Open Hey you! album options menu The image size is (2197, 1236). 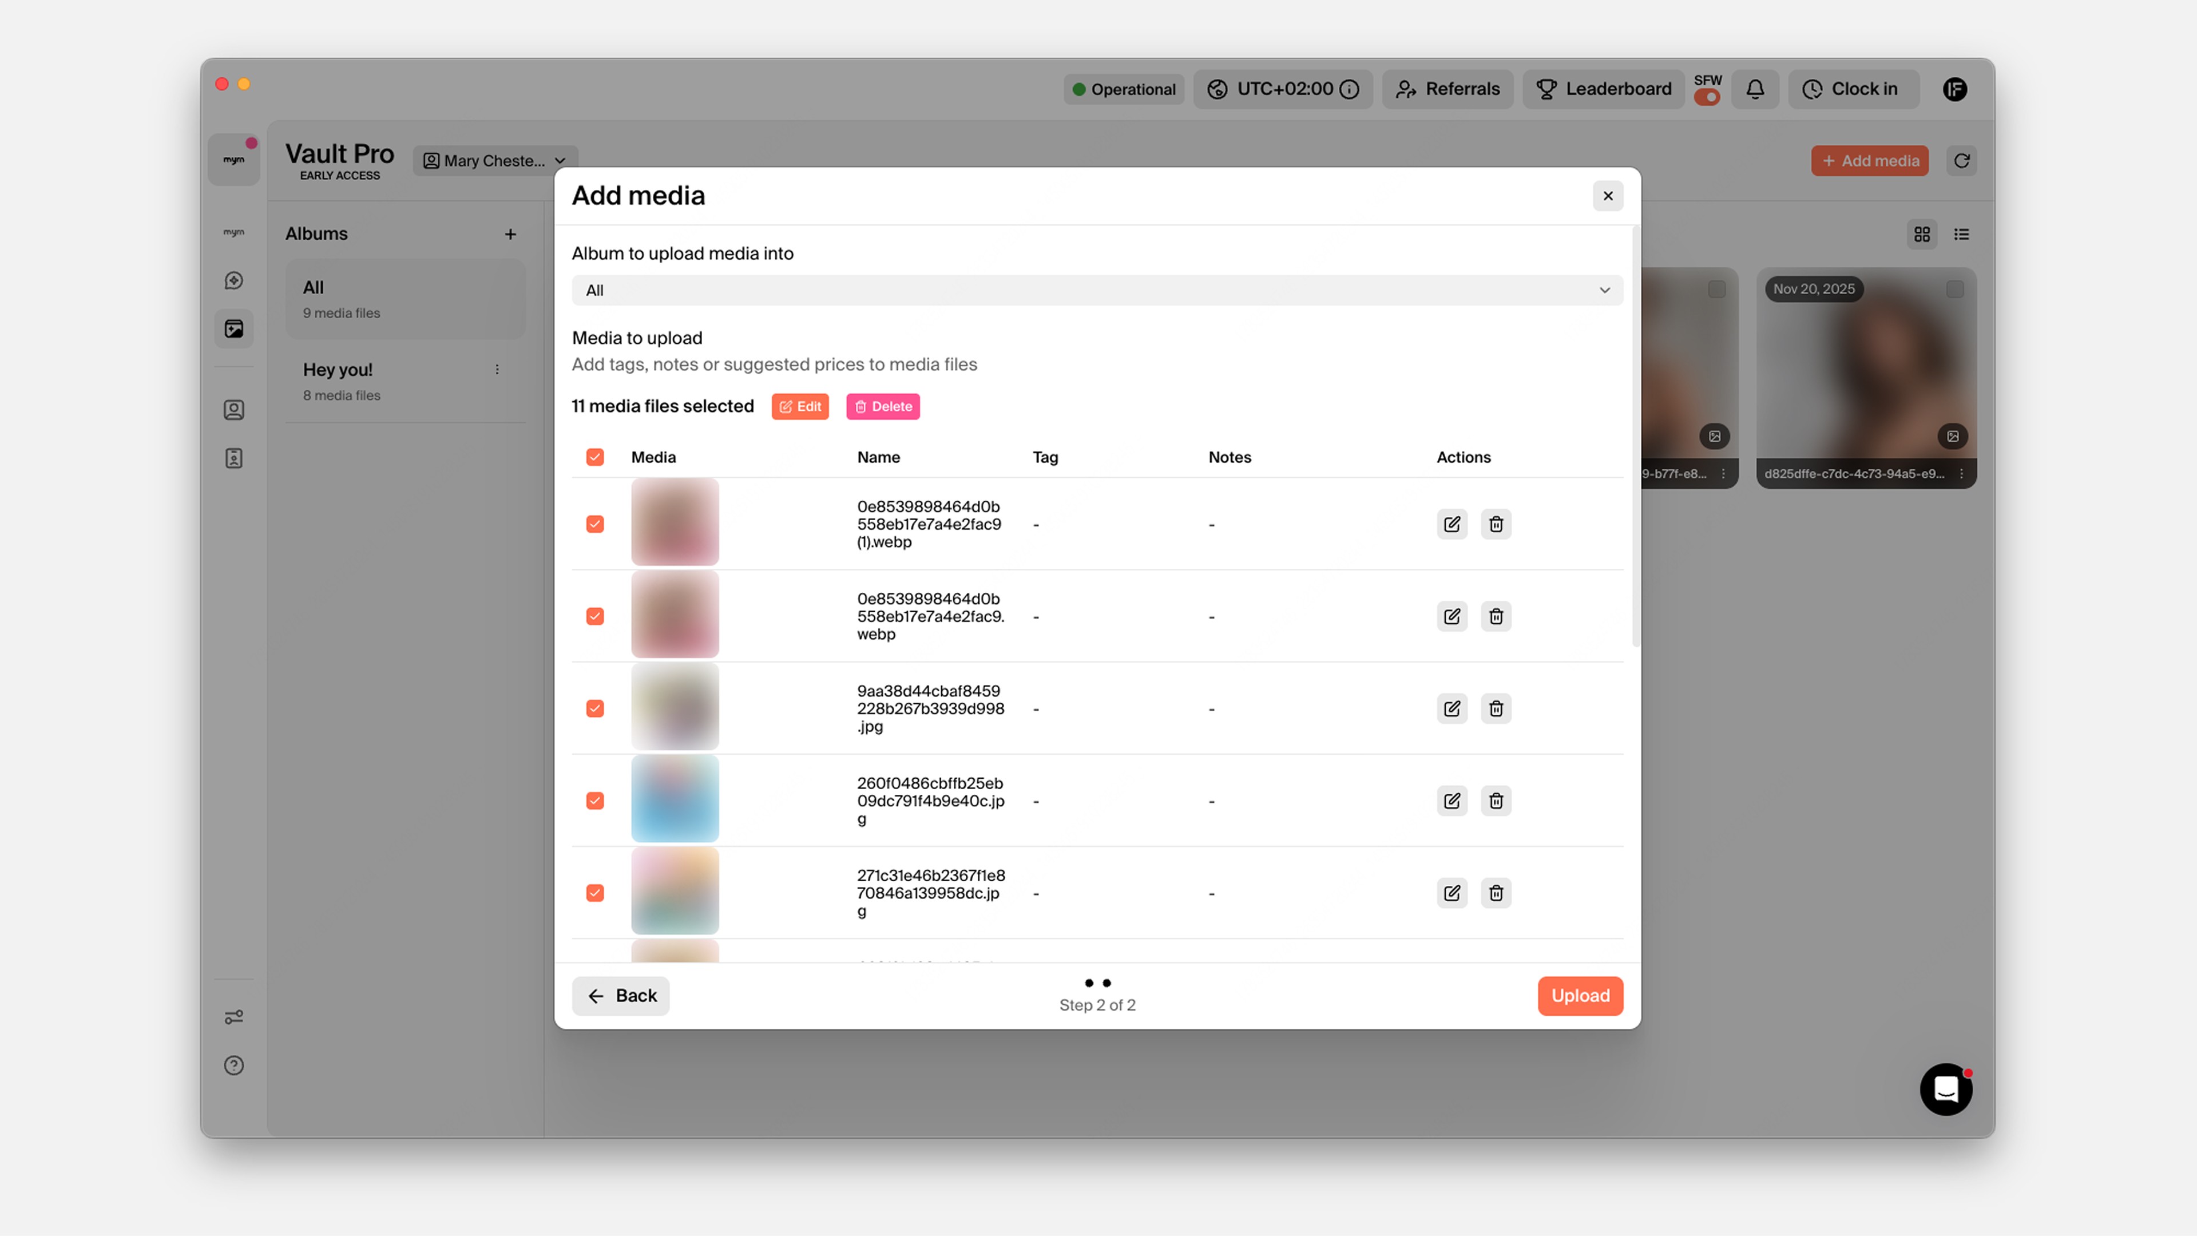pyautogui.click(x=497, y=369)
